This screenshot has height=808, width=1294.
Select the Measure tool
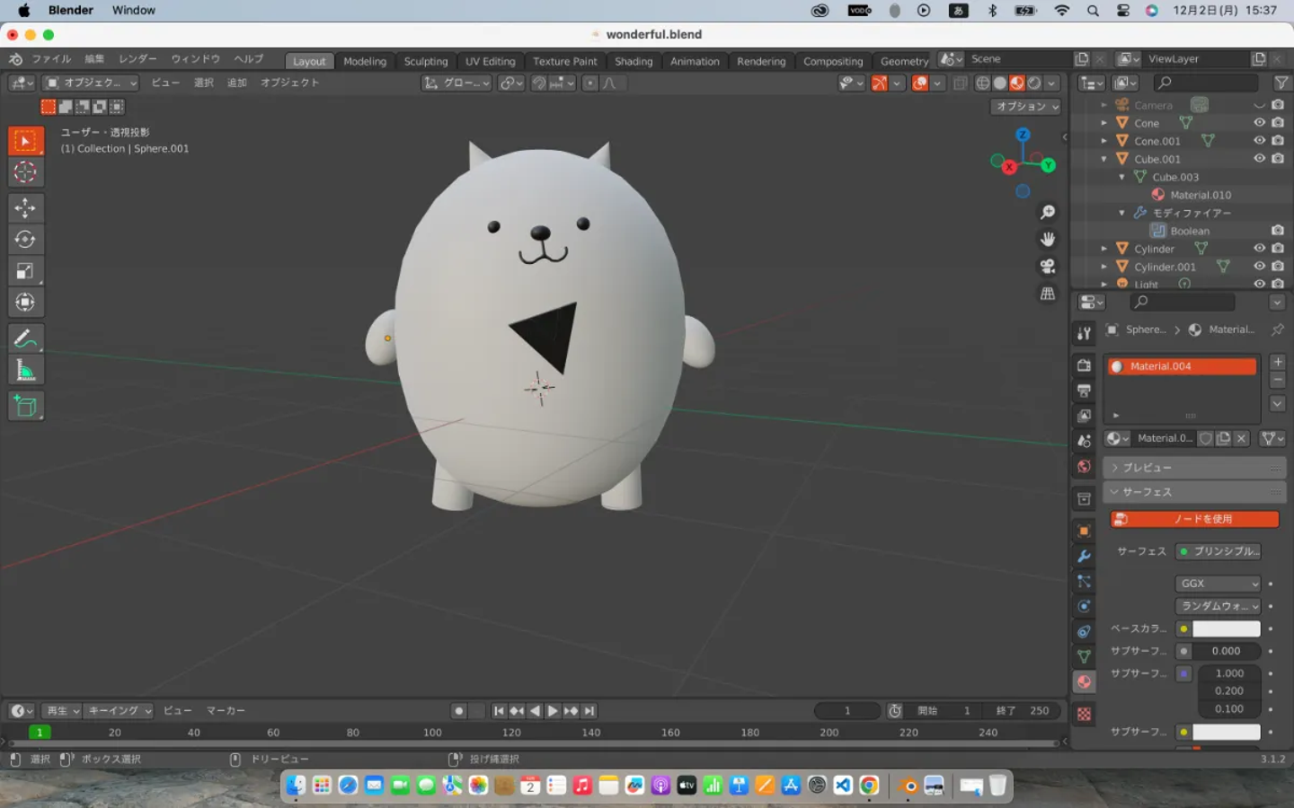[25, 371]
